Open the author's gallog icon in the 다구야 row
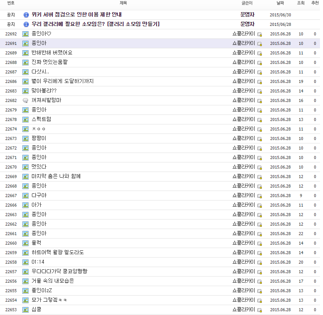Screen dimensions: 323x315 coord(260,196)
